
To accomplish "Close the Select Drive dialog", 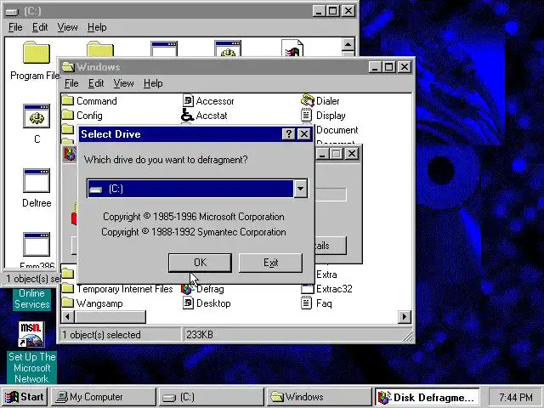I will tap(304, 134).
